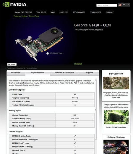
Task: Click the Search NVIDIA field
Action: [107, 5]
